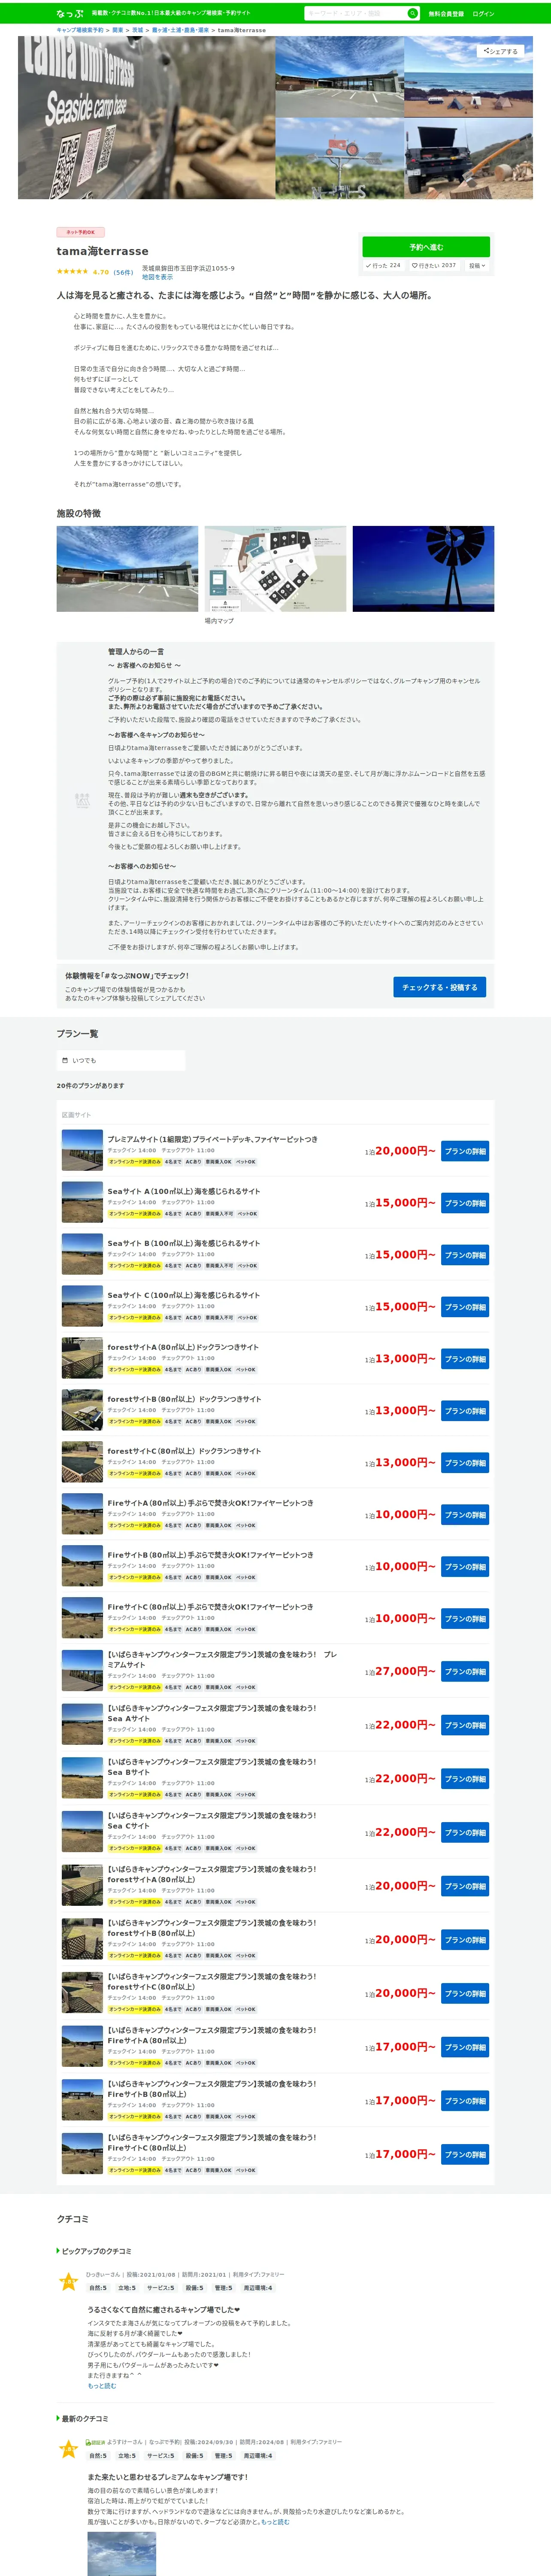Open the thumbnail of the 13,000円 forestサイトA plan
551x2576 pixels.
(x=82, y=1358)
